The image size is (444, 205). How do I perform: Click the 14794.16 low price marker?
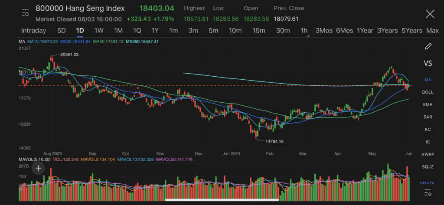[274, 141]
